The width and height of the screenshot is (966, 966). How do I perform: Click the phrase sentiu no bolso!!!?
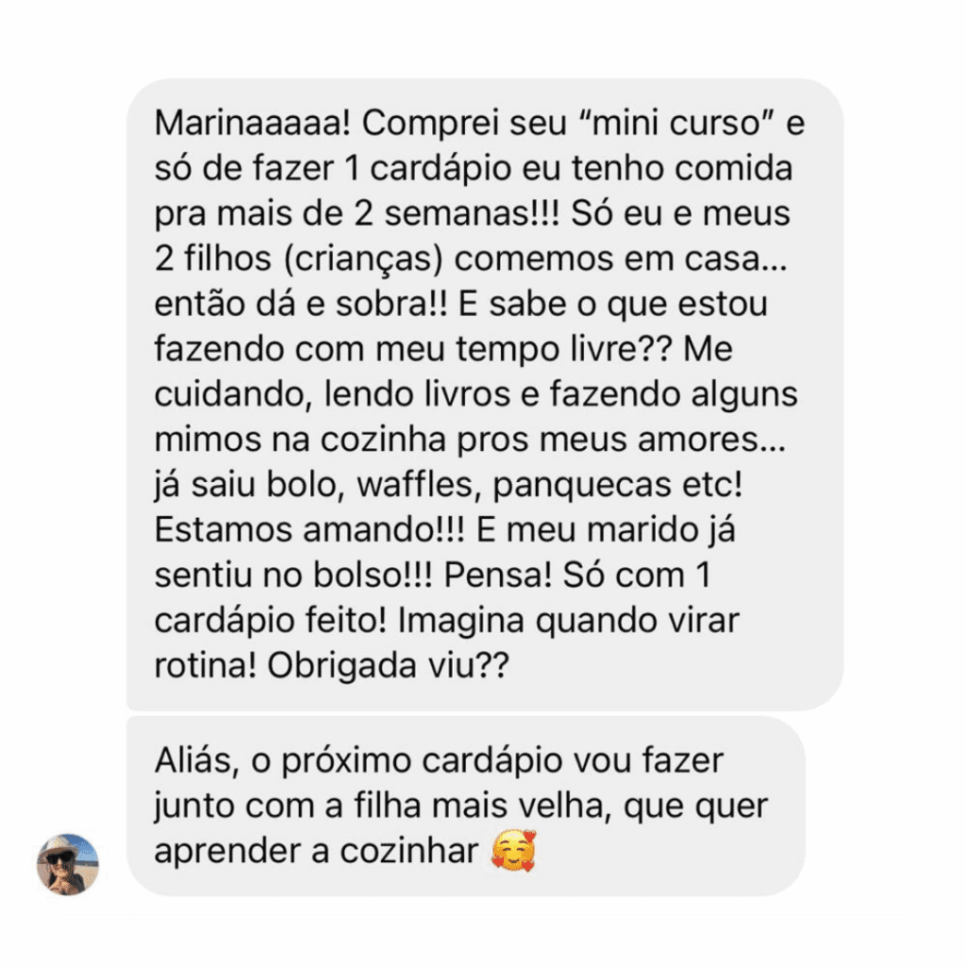294,575
